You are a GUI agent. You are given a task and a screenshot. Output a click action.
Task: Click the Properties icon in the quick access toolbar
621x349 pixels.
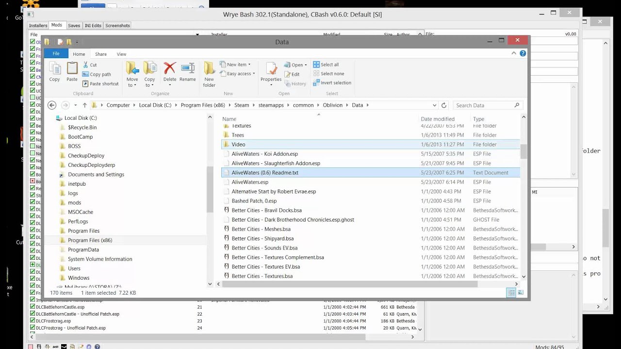click(x=60, y=42)
